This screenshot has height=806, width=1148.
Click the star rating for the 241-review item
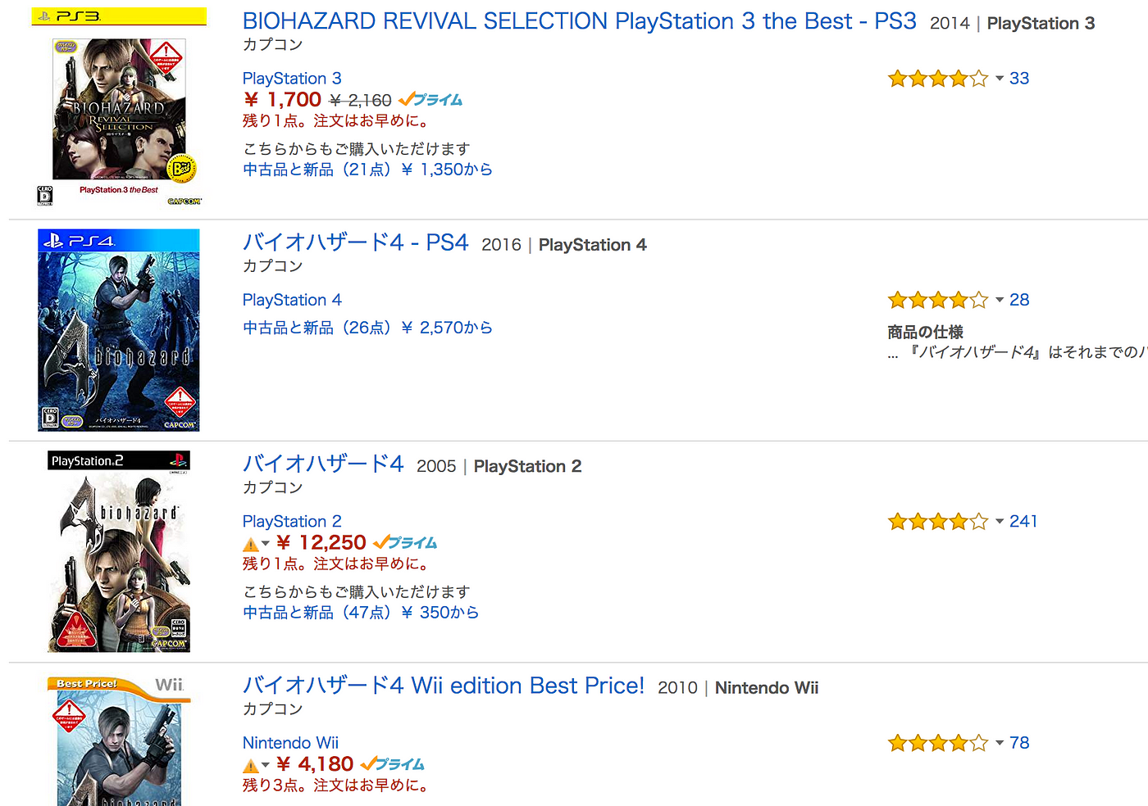click(938, 522)
